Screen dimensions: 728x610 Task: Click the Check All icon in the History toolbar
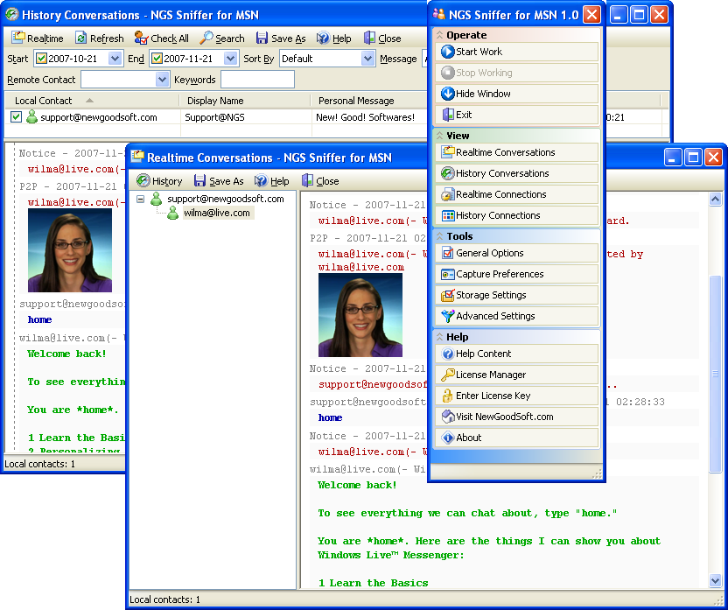pyautogui.click(x=141, y=38)
